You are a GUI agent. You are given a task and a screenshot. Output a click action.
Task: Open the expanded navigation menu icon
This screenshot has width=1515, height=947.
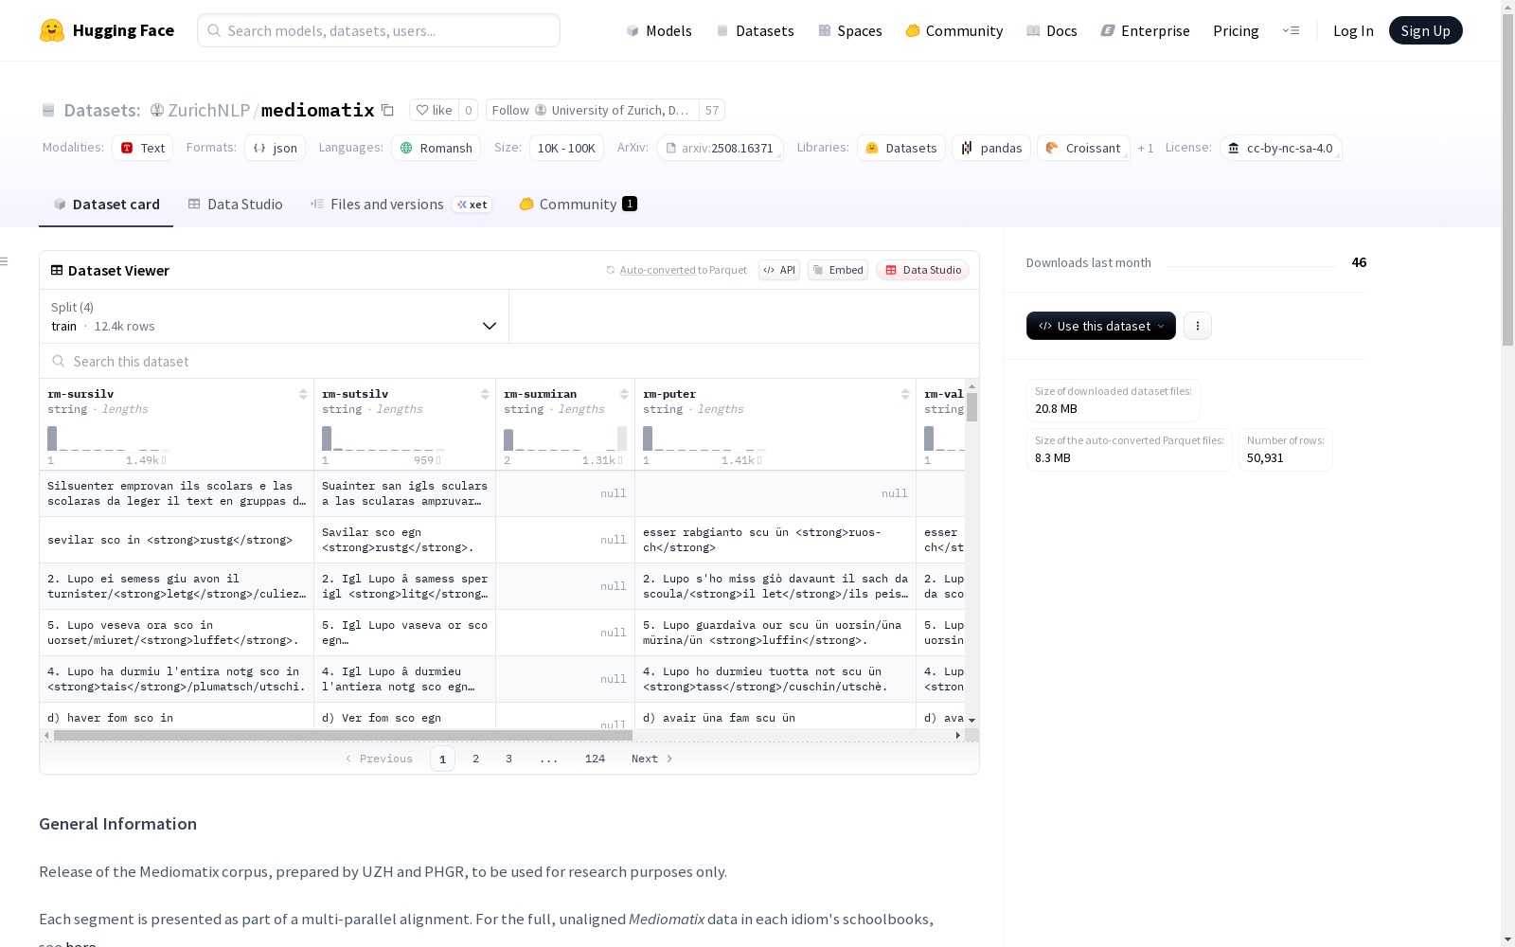point(1291,30)
